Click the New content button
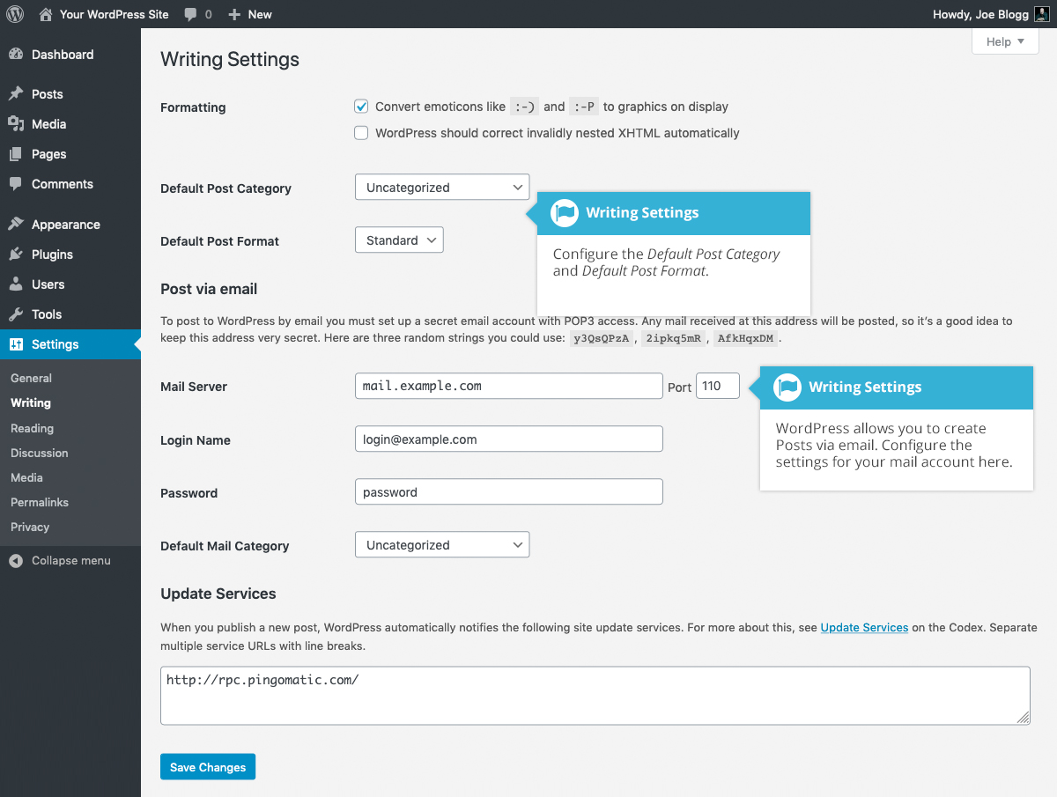This screenshot has width=1057, height=797. pos(250,14)
